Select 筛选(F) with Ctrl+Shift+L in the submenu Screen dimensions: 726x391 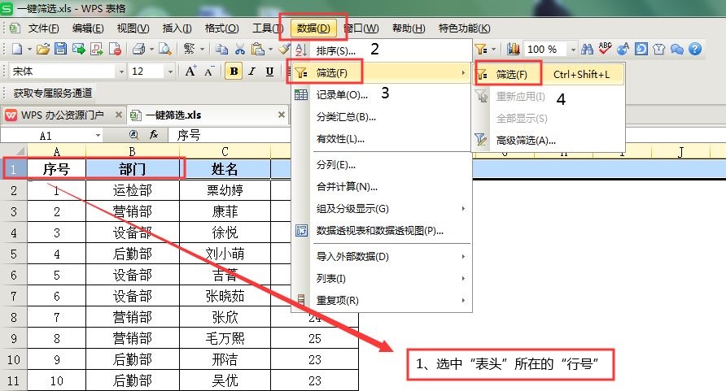[x=549, y=75]
